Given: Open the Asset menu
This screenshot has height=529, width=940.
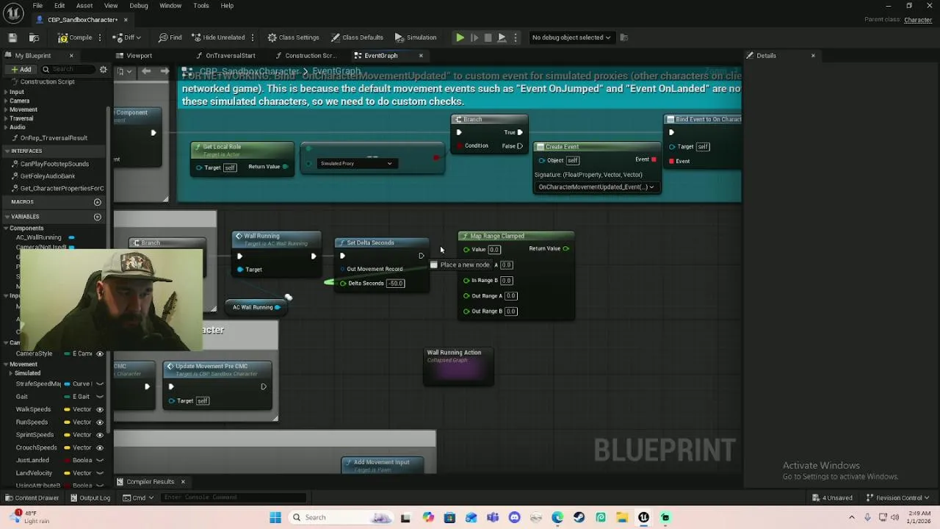Looking at the screenshot, I should 84,6.
